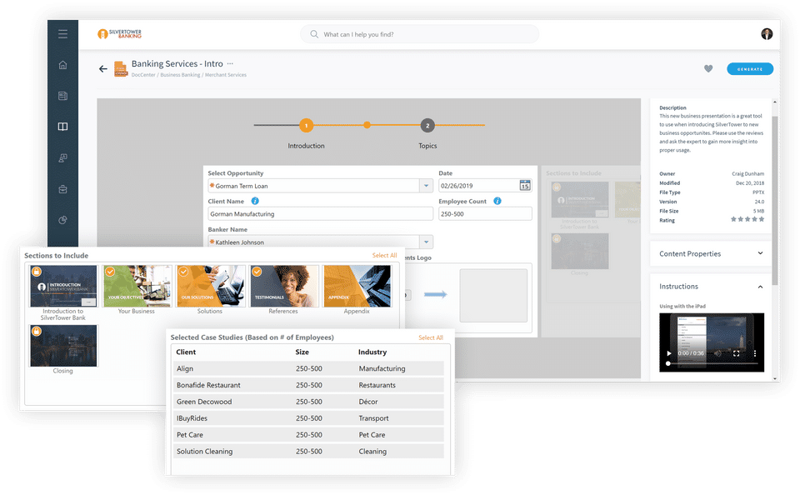The height and width of the screenshot is (495, 800).
Task: Click the Industry column header
Action: click(x=372, y=352)
